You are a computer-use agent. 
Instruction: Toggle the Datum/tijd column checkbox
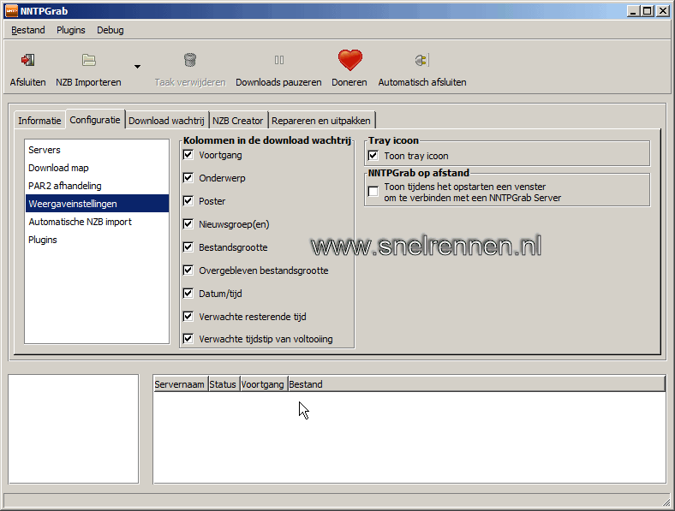pyautogui.click(x=188, y=294)
